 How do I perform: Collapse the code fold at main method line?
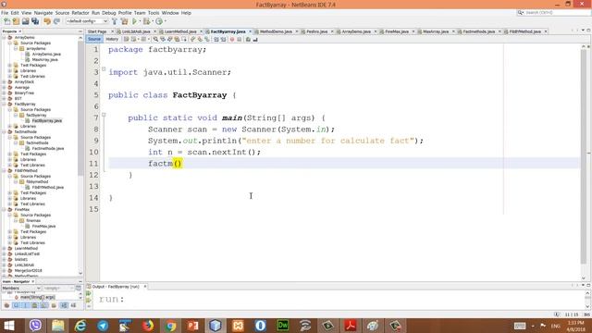pyautogui.click(x=104, y=115)
